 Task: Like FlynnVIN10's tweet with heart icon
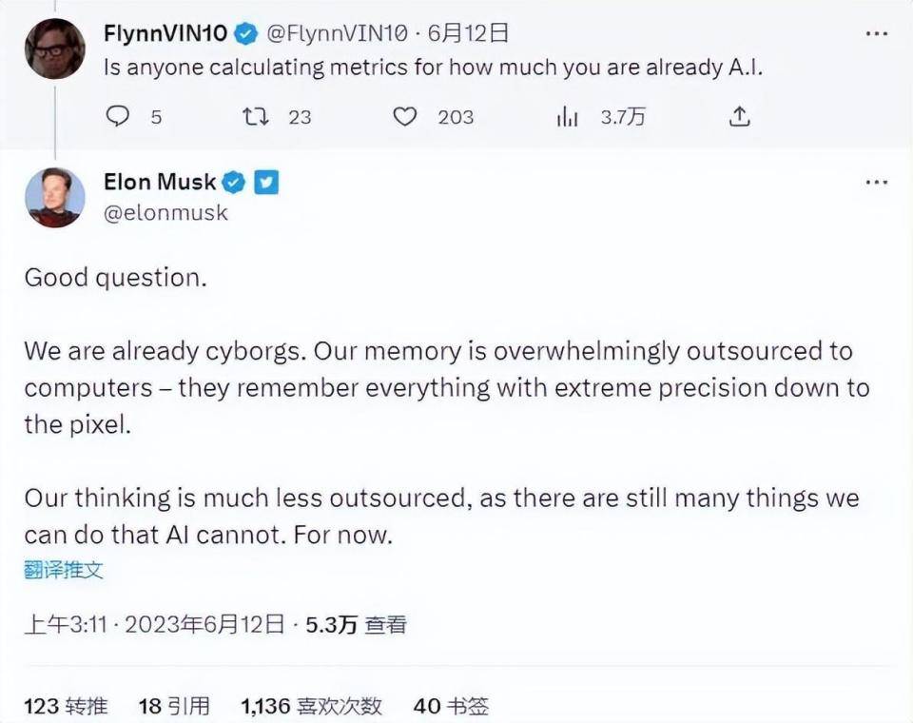click(x=405, y=116)
